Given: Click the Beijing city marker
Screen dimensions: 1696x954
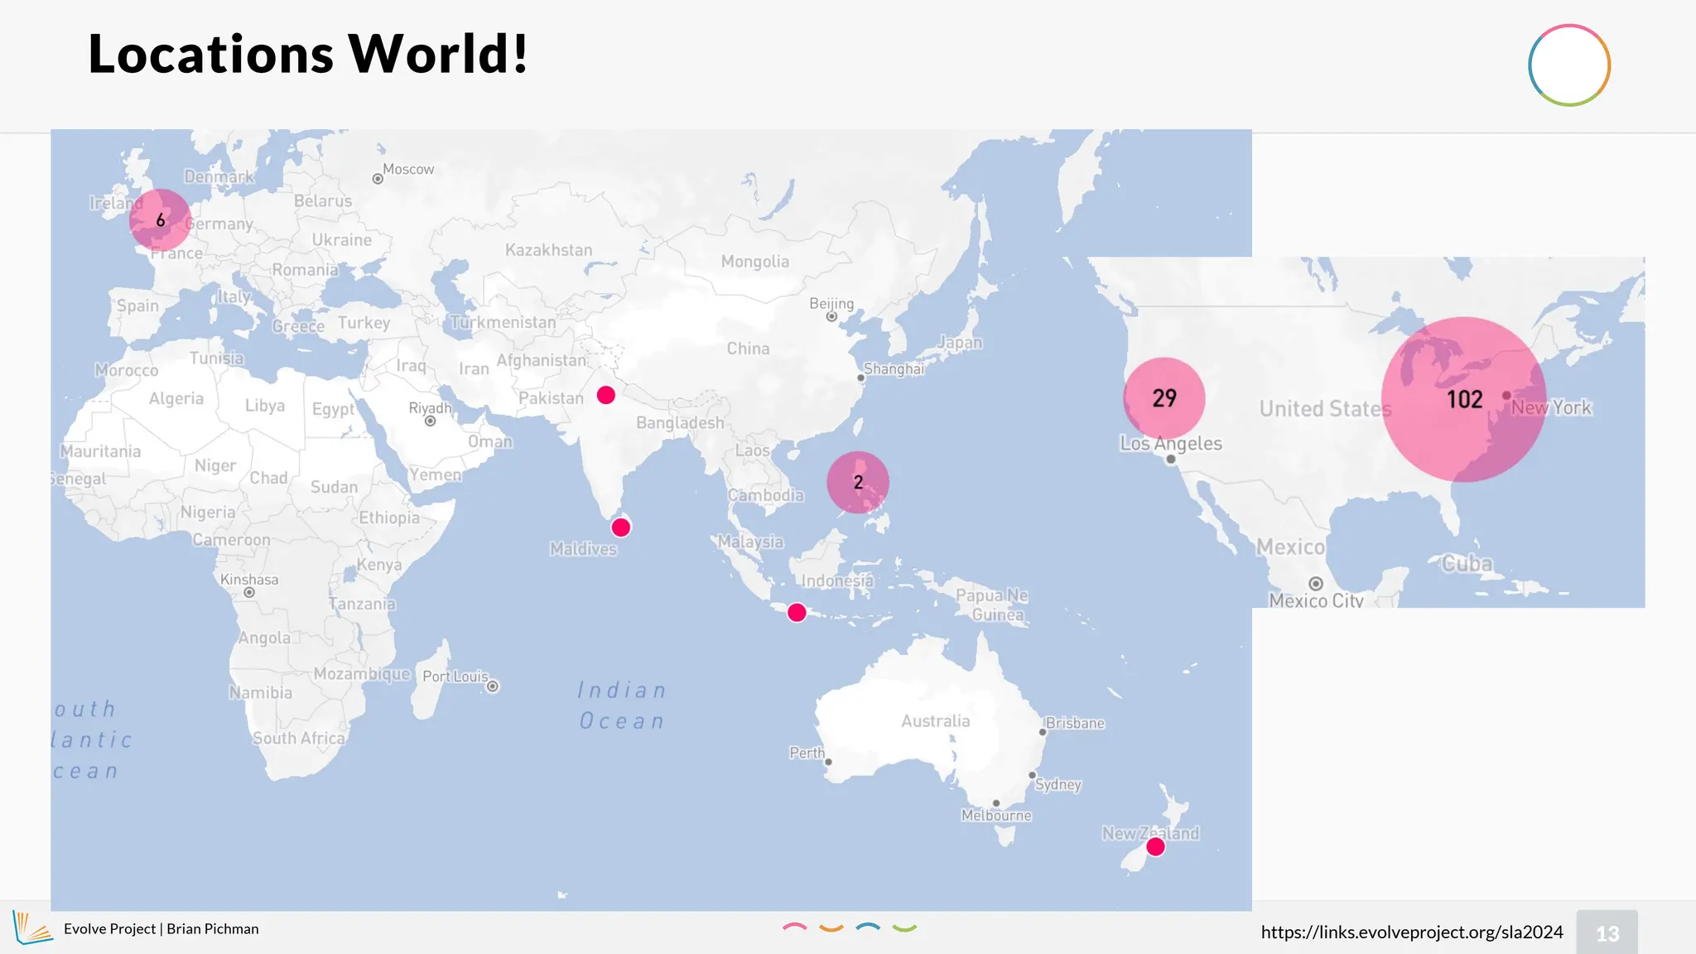Looking at the screenshot, I should (831, 316).
